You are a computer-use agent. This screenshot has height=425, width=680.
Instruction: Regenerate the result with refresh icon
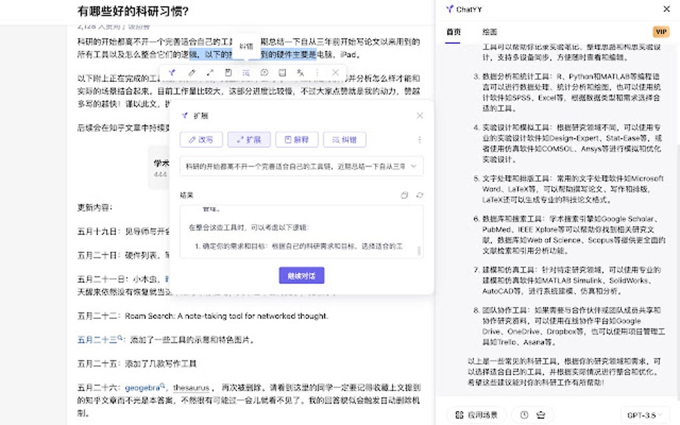pos(419,195)
